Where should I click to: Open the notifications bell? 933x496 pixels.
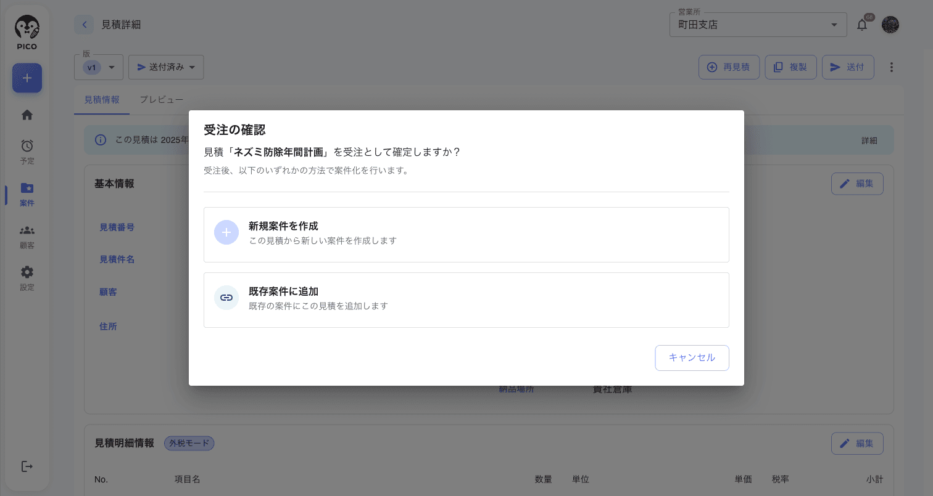[x=862, y=25]
